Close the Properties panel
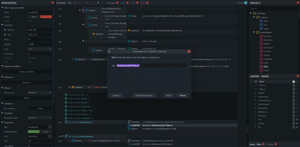Screen dimensions: 300x147 coord(52,3)
